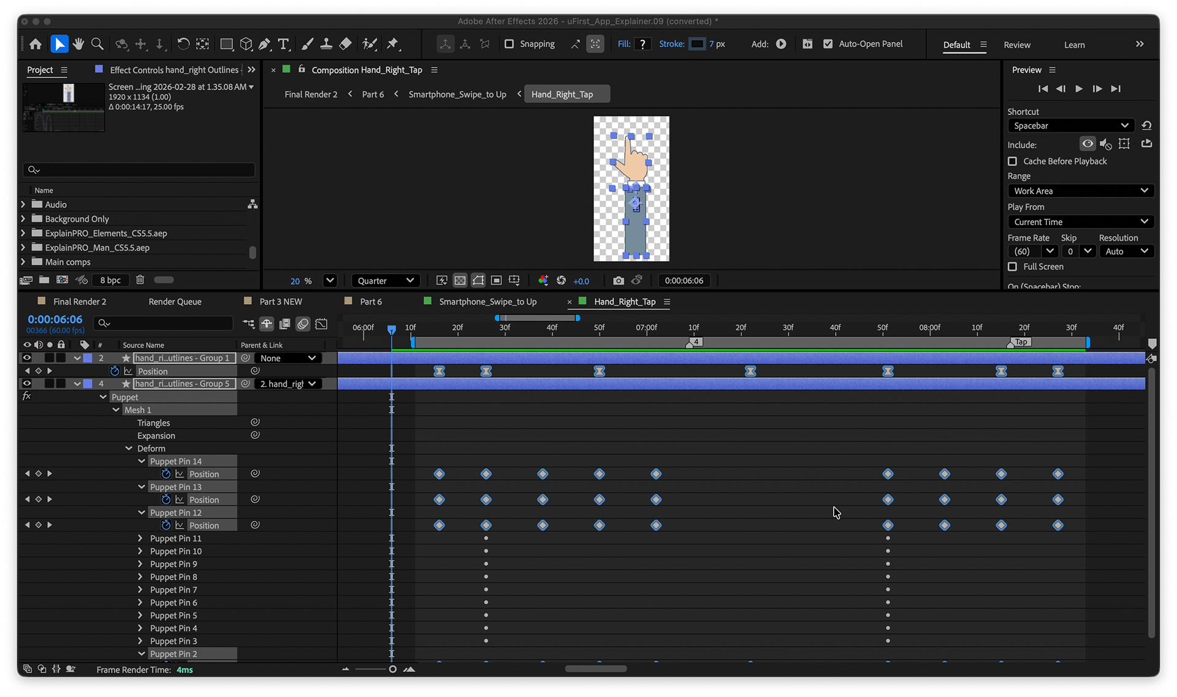Expand Puppet Pin 11 property
1177x697 pixels.
pyautogui.click(x=140, y=538)
